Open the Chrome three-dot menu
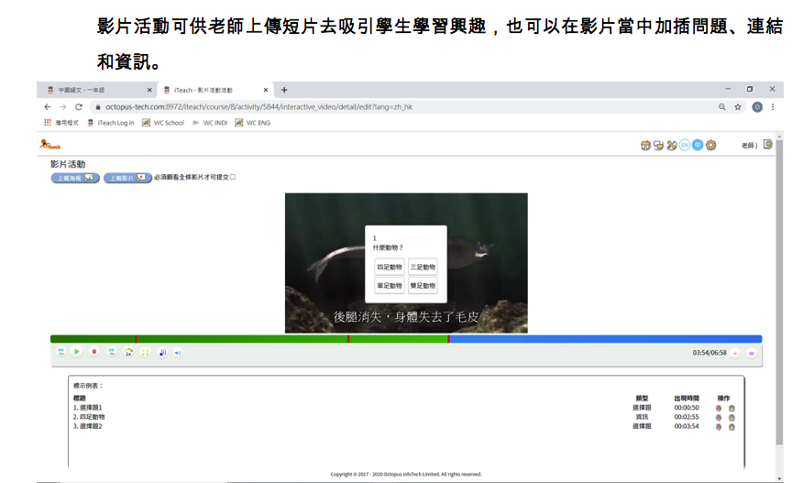The width and height of the screenshot is (792, 483). 773,107
